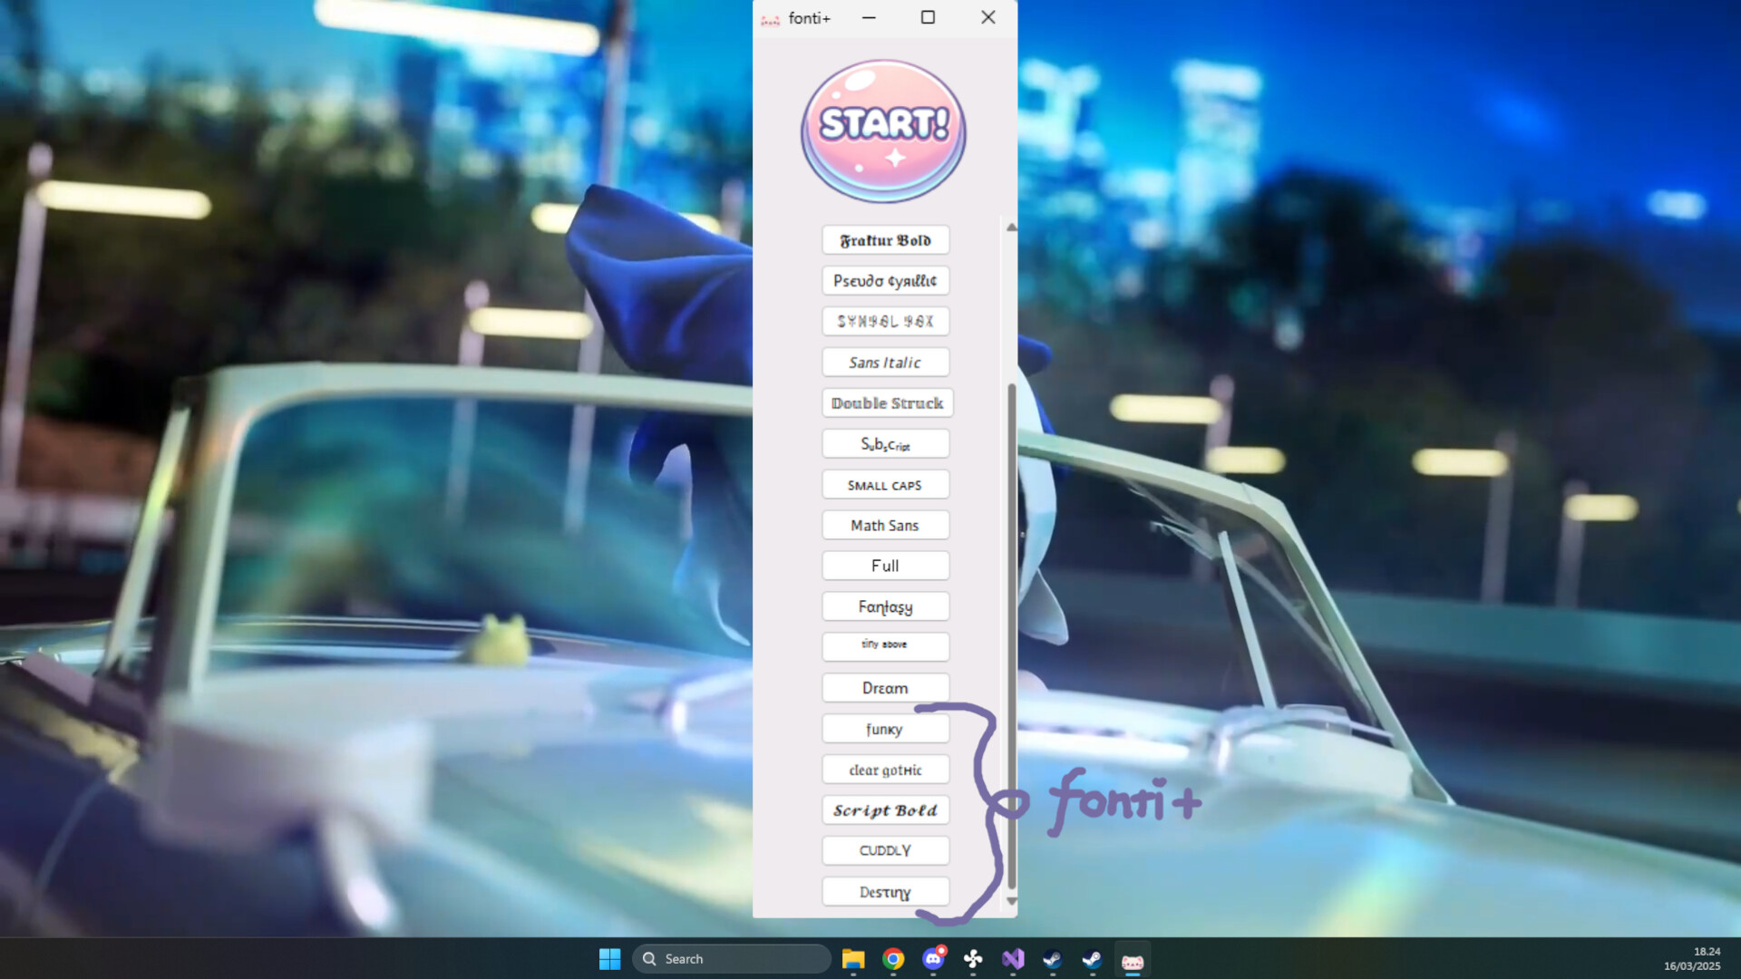The width and height of the screenshot is (1741, 979).
Task: Choose Script Bold styling
Action: [x=884, y=809]
